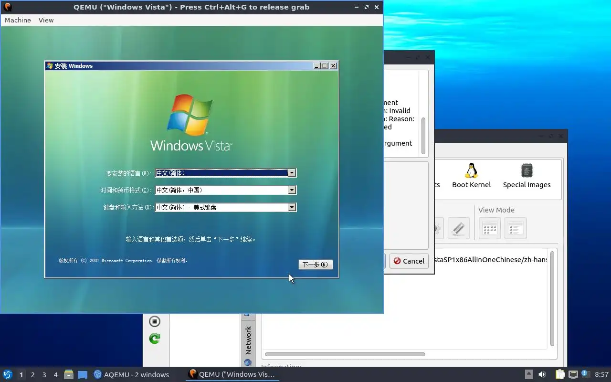Click the QEMU flame icon in the title bar
611x382 pixels.
pos(7,7)
